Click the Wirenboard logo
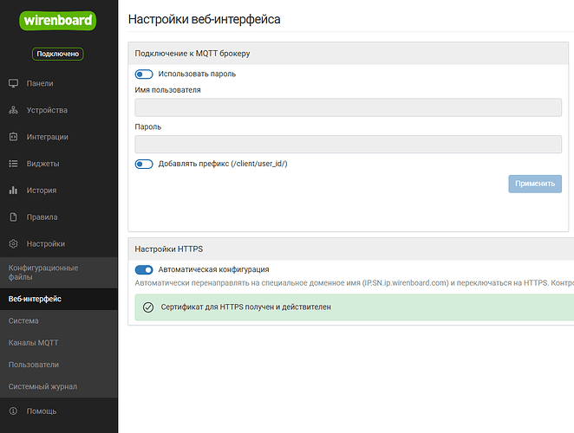574x433 pixels. [x=58, y=20]
